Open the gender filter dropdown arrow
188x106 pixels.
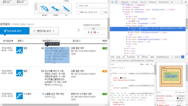tap(98, 32)
